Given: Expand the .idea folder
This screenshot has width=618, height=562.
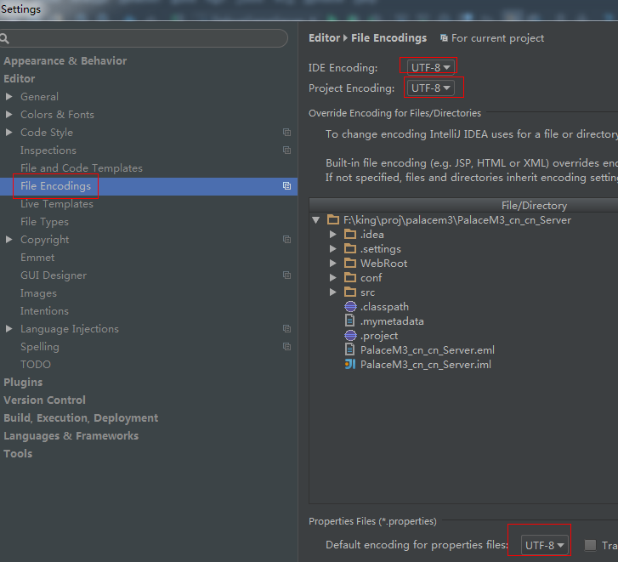Looking at the screenshot, I should point(333,235).
